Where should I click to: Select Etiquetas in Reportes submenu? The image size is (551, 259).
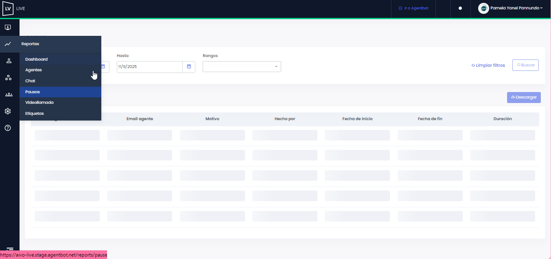35,114
